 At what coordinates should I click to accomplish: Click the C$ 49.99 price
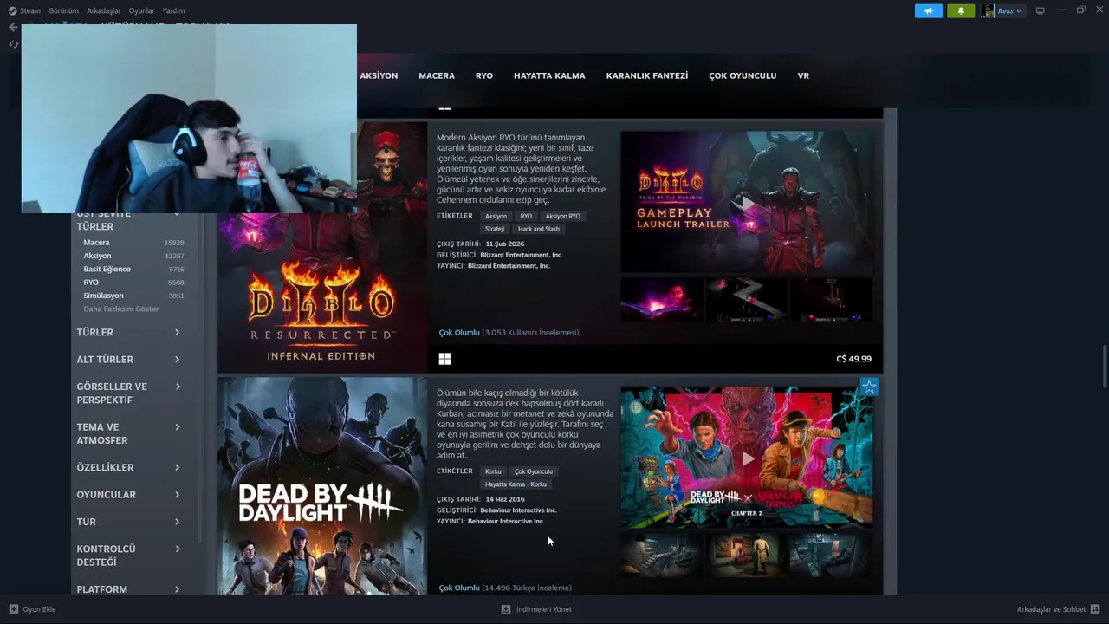pos(853,359)
